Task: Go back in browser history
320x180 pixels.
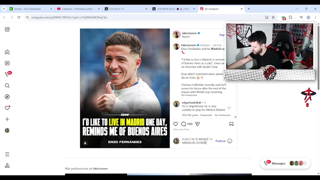Action: pyautogui.click(x=4, y=17)
